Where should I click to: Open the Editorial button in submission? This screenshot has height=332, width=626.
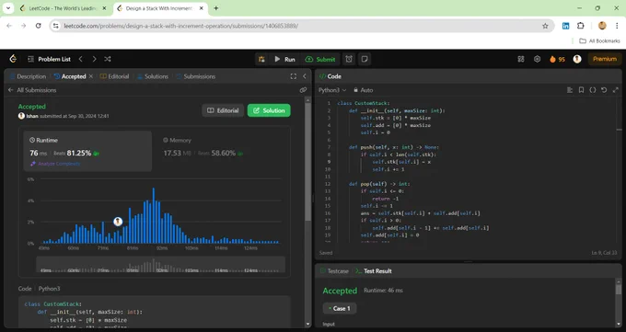pyautogui.click(x=223, y=110)
